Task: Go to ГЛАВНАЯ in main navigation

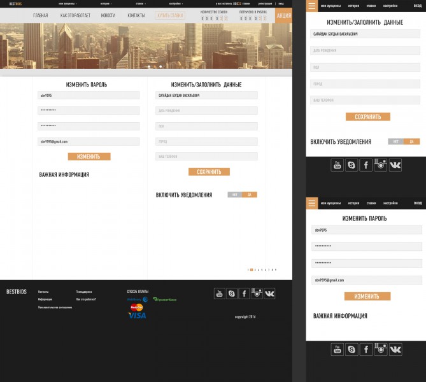Action: click(41, 15)
